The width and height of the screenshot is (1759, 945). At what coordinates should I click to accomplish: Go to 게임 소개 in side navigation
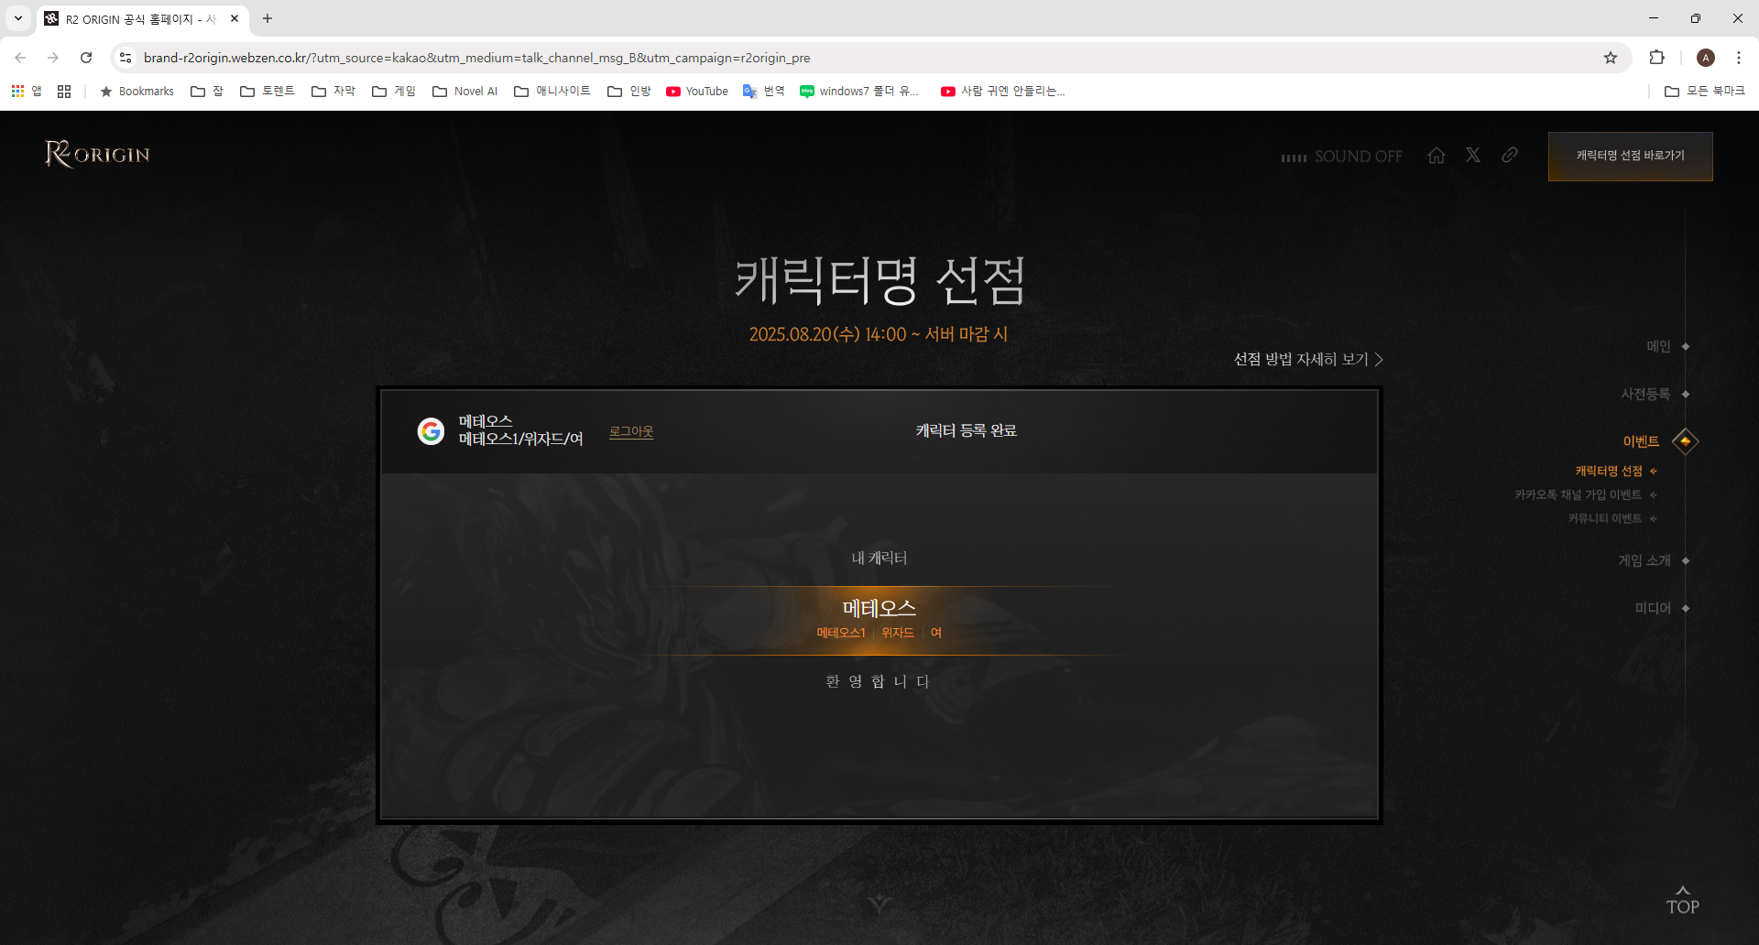(1644, 560)
